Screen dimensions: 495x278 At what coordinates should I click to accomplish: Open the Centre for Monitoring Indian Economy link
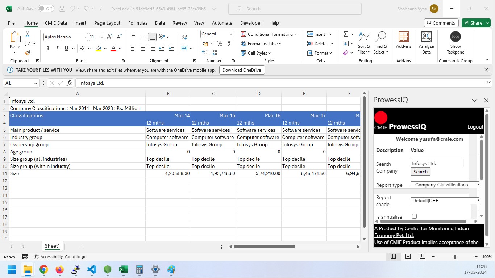click(x=421, y=232)
